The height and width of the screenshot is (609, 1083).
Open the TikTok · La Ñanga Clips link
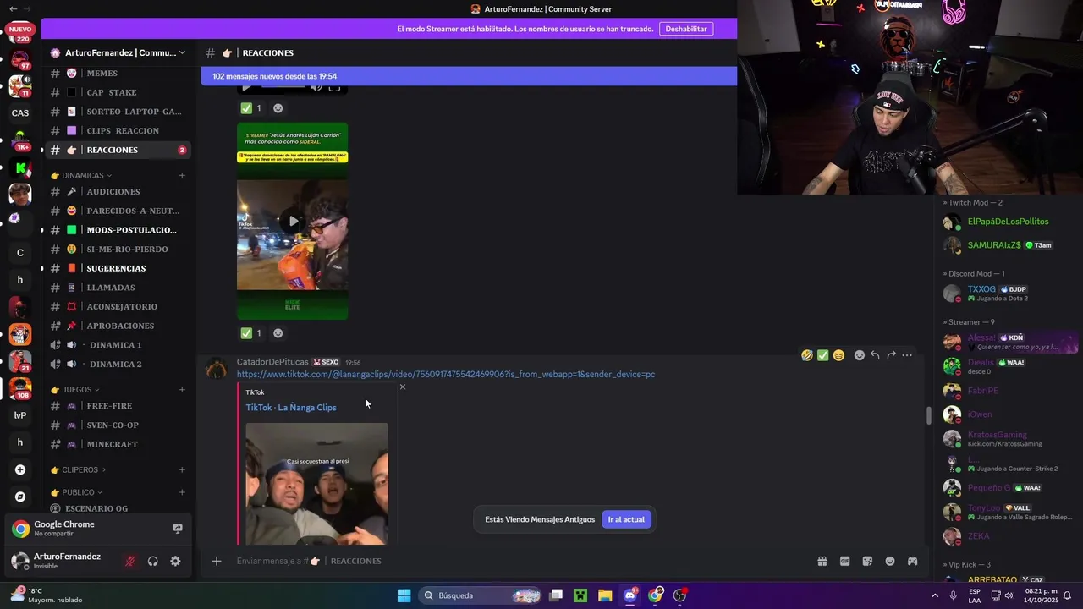[291, 407]
